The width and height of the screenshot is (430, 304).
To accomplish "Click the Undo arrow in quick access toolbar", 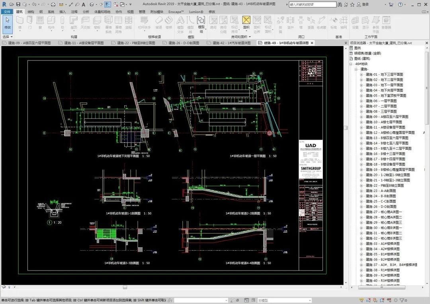I will 33,4.
